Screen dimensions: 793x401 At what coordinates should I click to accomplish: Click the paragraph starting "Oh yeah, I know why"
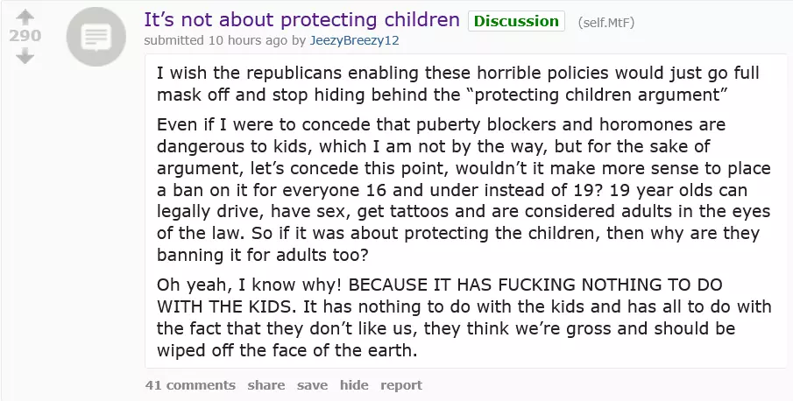click(x=456, y=317)
